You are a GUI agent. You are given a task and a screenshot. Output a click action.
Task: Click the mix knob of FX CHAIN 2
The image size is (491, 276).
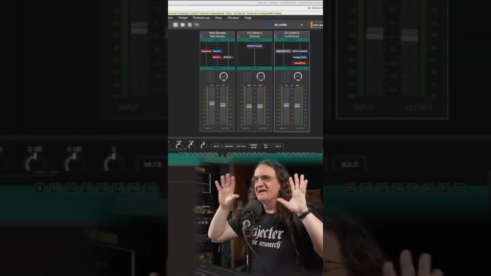pos(260,76)
